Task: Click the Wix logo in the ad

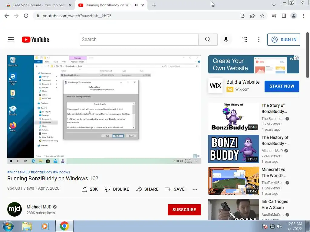Action: [216, 85]
